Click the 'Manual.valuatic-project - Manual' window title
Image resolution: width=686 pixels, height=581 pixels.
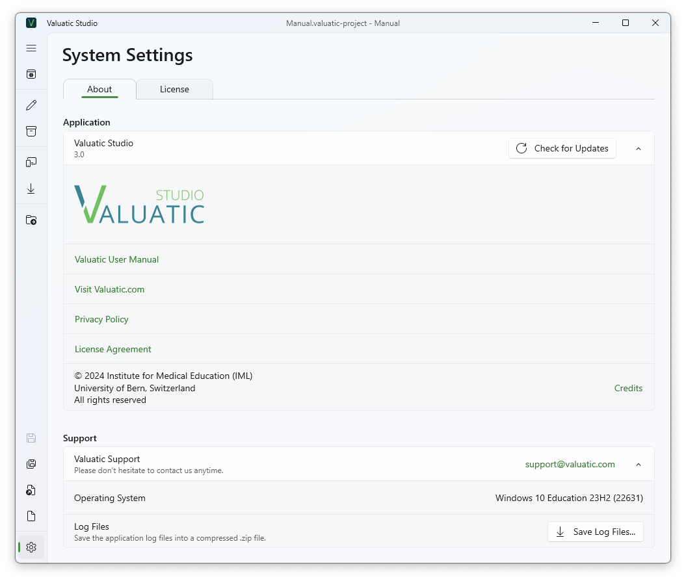click(x=343, y=23)
